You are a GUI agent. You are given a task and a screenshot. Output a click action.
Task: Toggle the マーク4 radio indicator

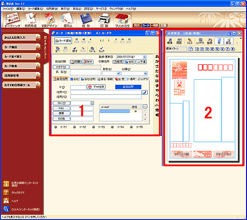tap(112, 127)
